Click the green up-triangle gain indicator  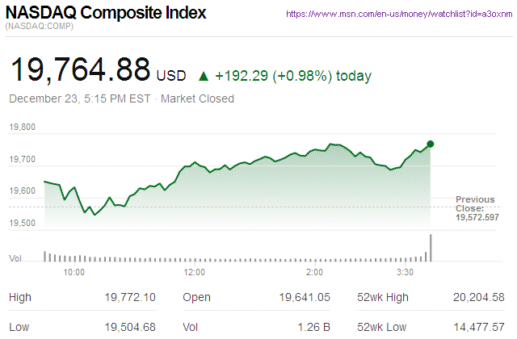pyautogui.click(x=202, y=77)
